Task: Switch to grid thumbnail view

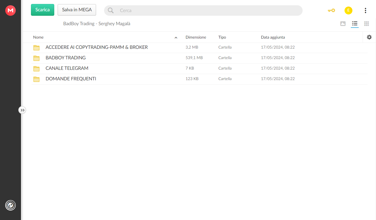Action: pyautogui.click(x=367, y=24)
